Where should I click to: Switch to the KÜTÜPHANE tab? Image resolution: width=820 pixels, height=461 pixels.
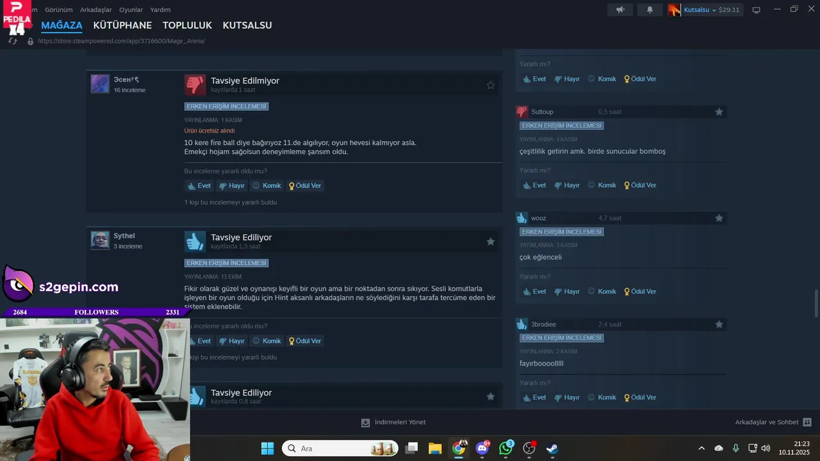pyautogui.click(x=122, y=26)
